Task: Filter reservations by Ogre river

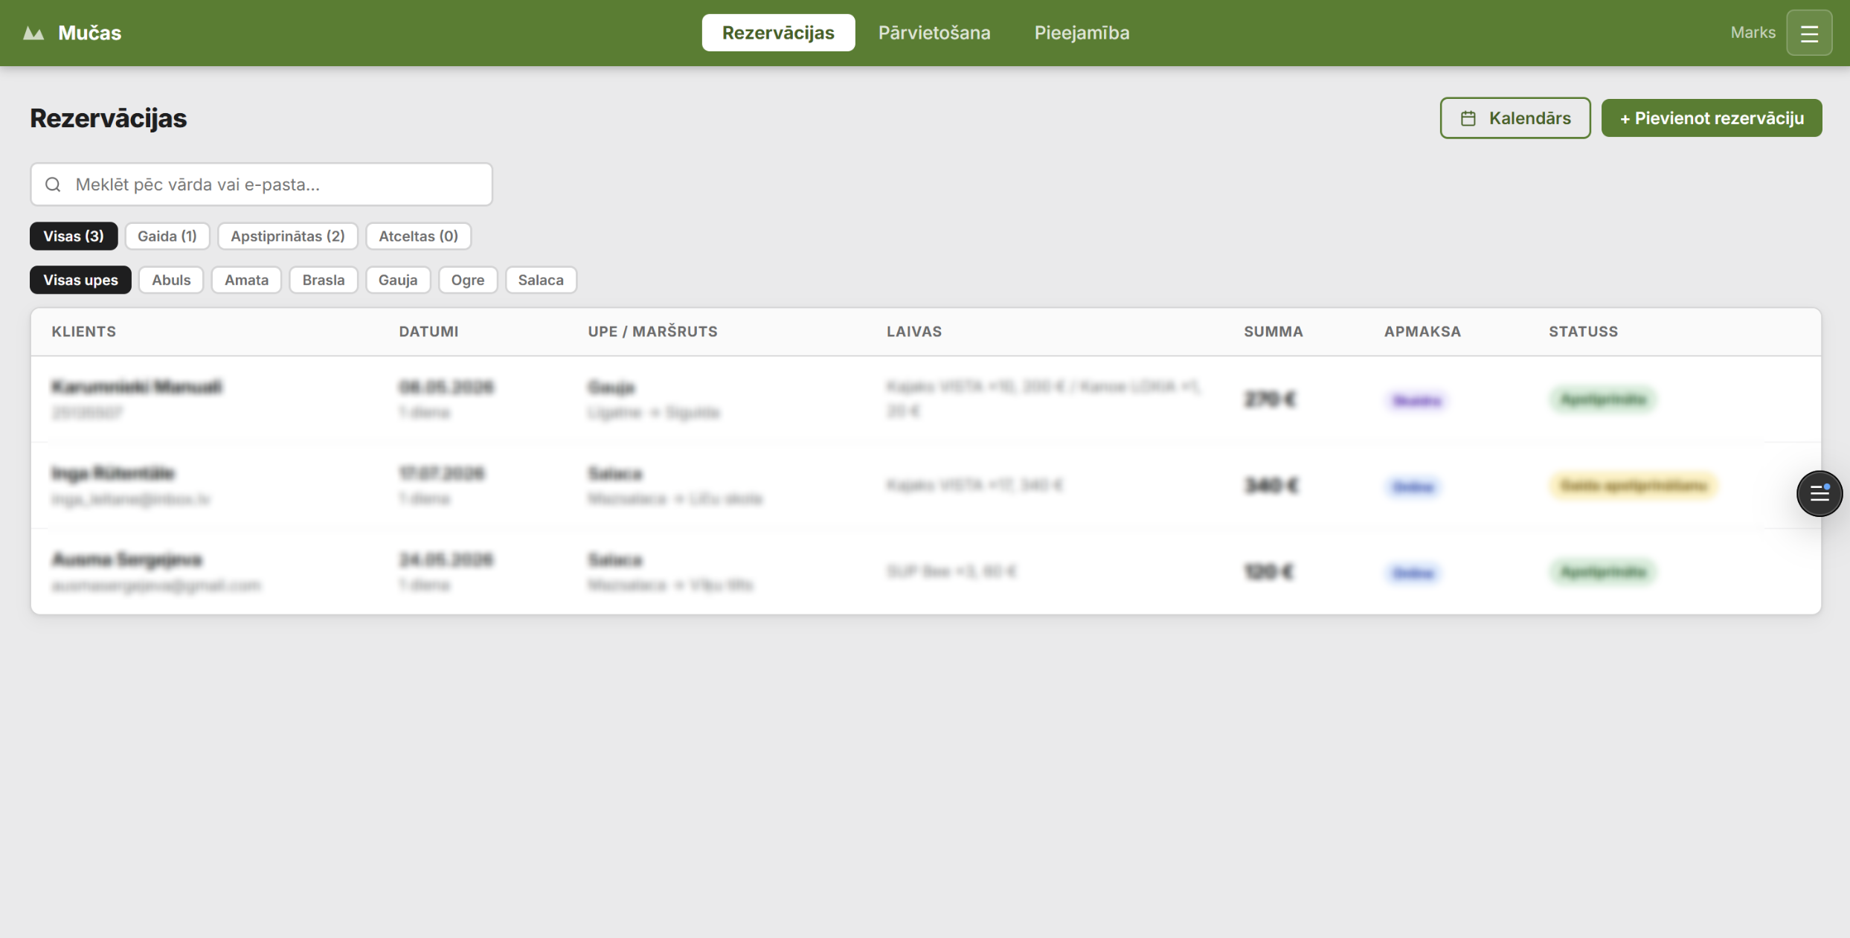Action: [x=468, y=280]
